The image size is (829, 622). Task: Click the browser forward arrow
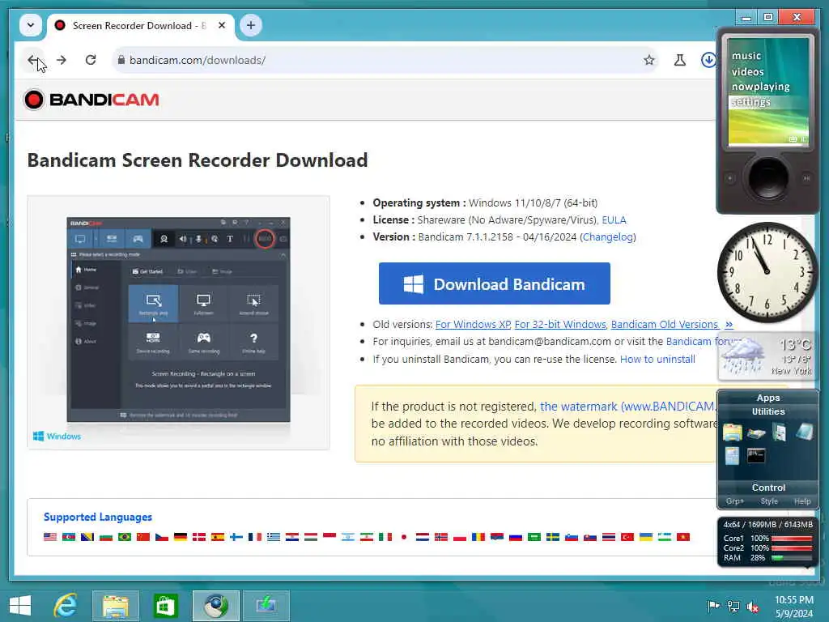click(x=62, y=60)
